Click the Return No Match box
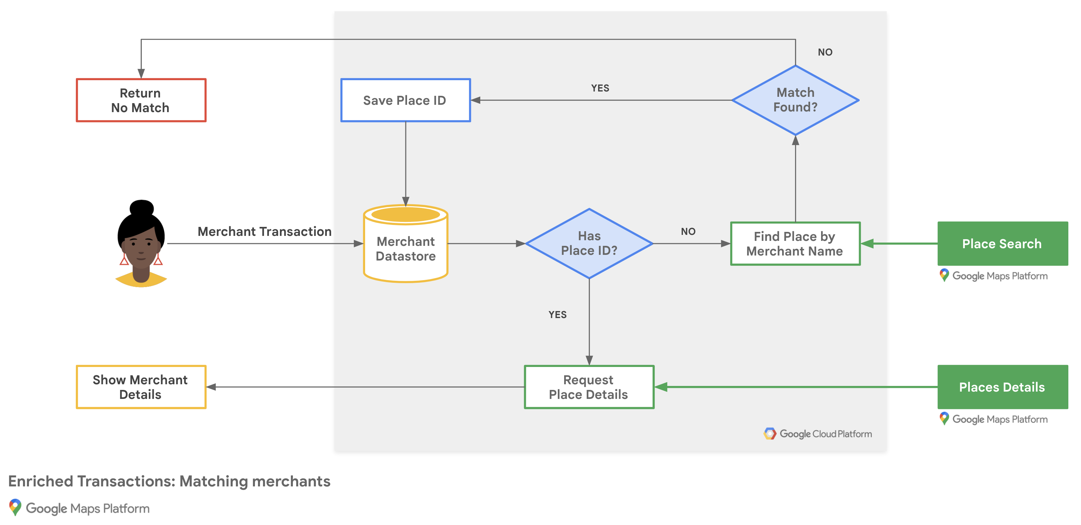Viewport: 1081px width, 525px height. click(141, 100)
